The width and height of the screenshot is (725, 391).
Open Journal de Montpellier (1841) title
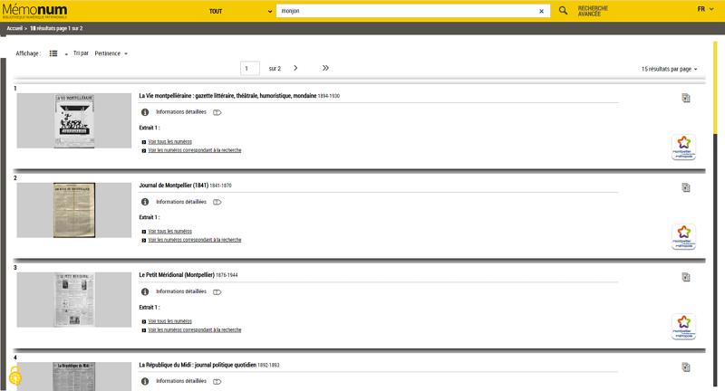[173, 186]
